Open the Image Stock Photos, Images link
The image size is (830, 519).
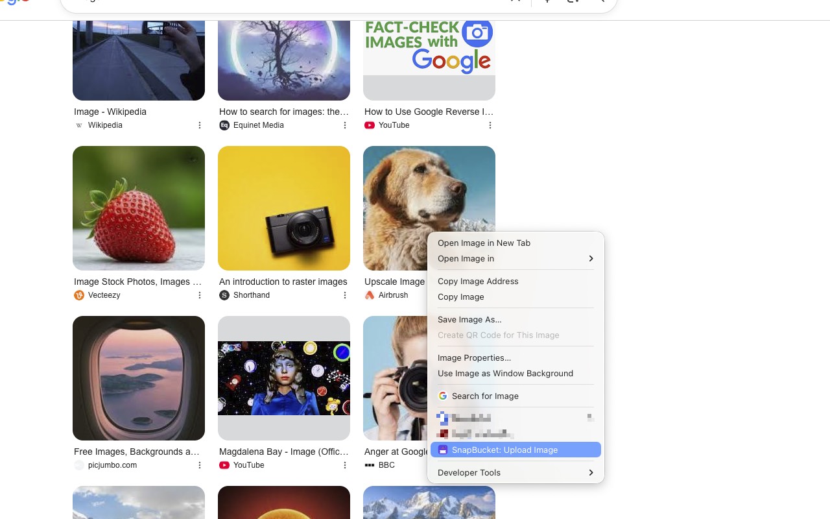[x=138, y=282]
